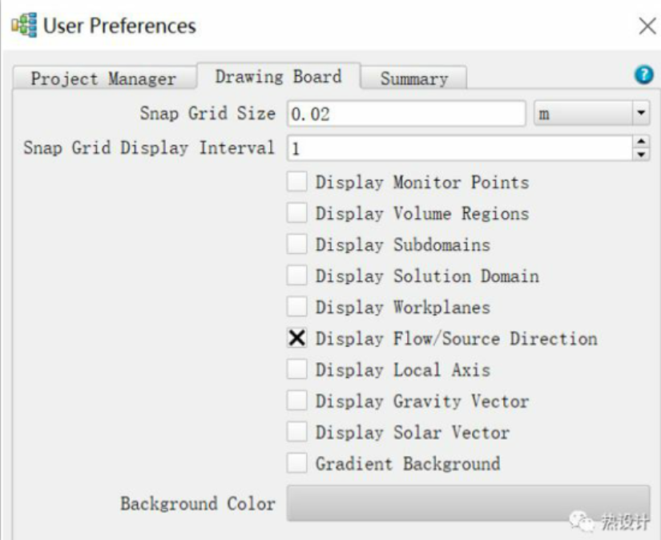This screenshot has width=661, height=540.
Task: Decrease Snap Grid Display Interval with down arrow
Action: 641,153
